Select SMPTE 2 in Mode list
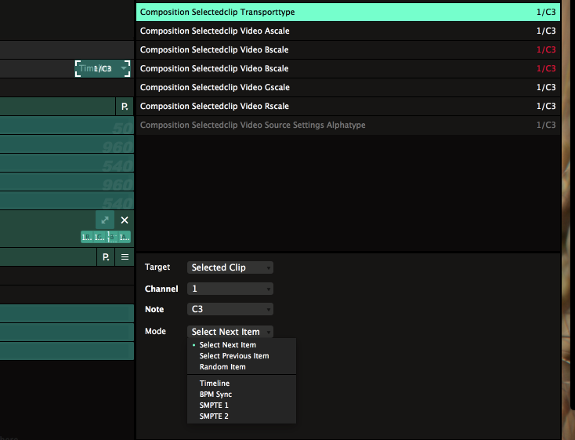This screenshot has width=575, height=440. tap(214, 416)
